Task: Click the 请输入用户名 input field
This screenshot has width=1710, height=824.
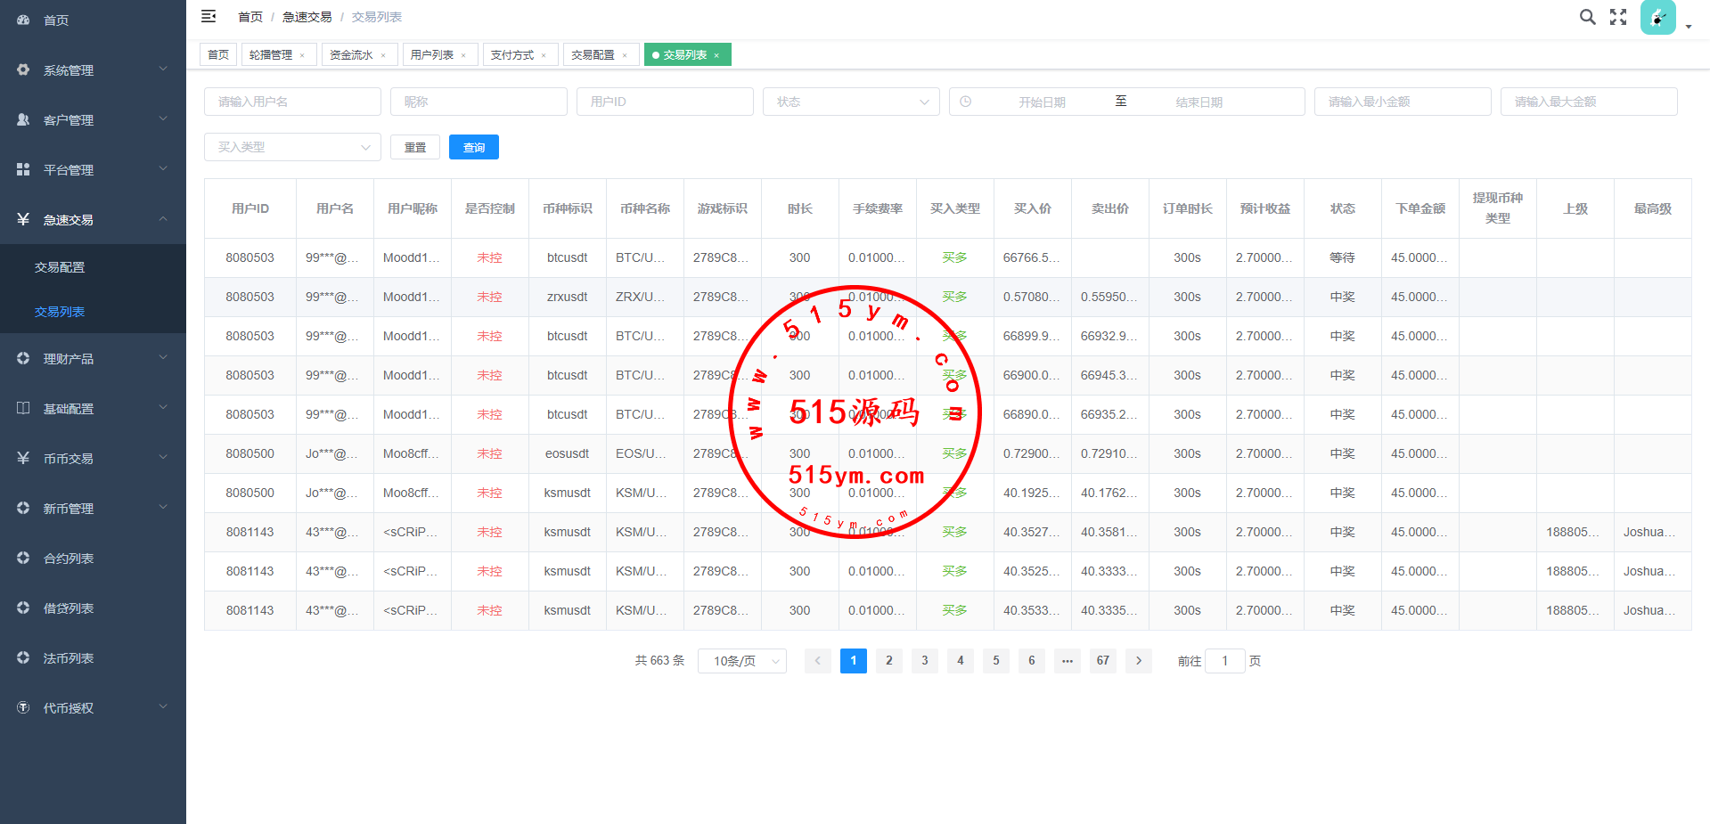Action: click(x=292, y=102)
